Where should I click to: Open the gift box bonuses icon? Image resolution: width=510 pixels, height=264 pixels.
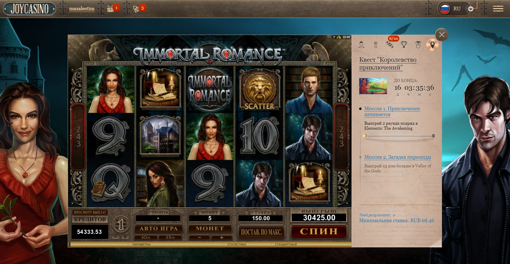[110, 9]
